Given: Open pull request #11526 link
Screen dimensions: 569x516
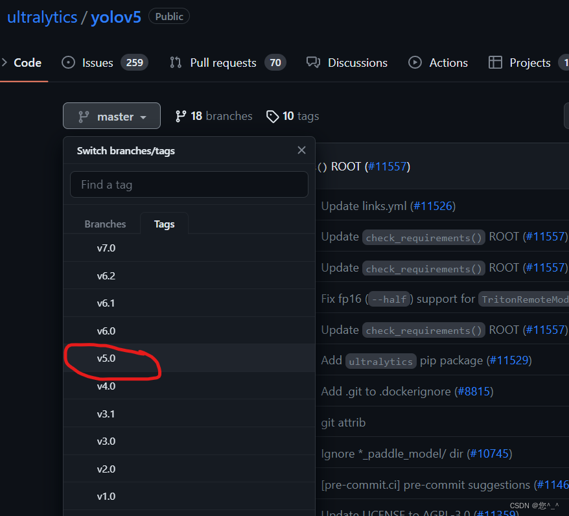Looking at the screenshot, I should point(434,205).
